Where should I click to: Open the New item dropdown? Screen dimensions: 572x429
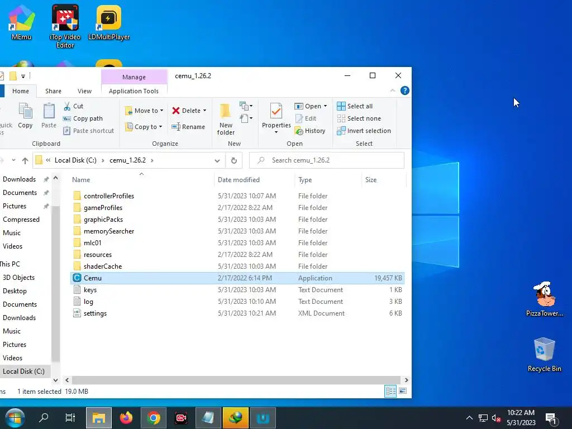point(246,106)
